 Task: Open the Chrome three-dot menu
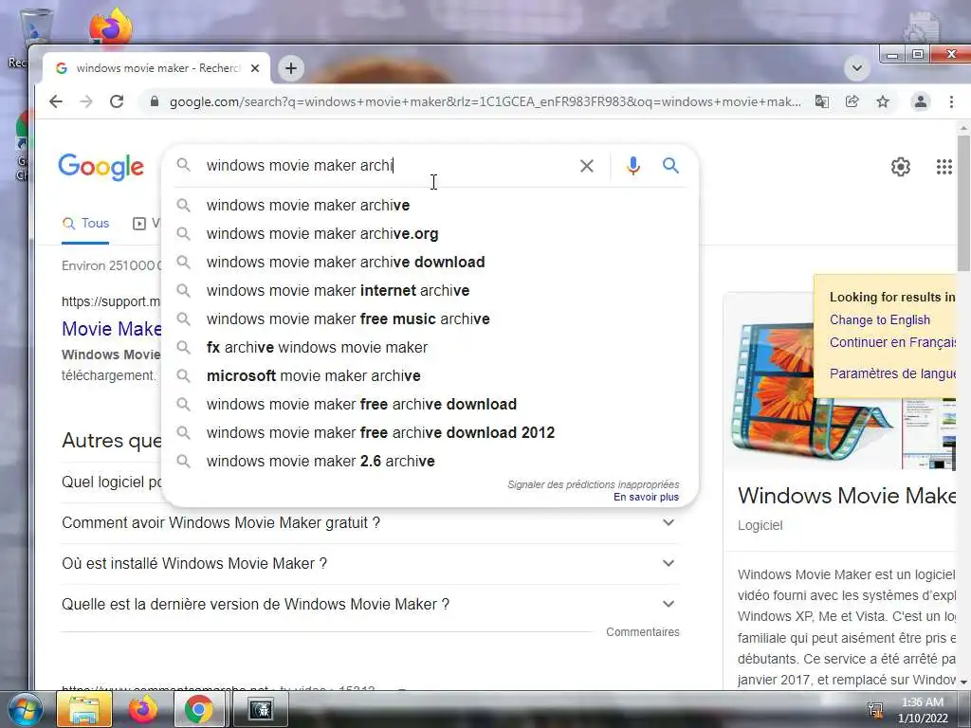tap(951, 101)
